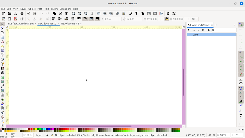
Task: Click the zoom 100% field
Action: pos(223,135)
